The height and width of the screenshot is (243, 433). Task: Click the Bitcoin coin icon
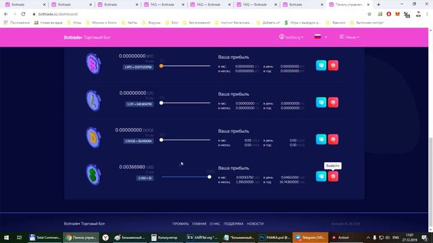93,63
